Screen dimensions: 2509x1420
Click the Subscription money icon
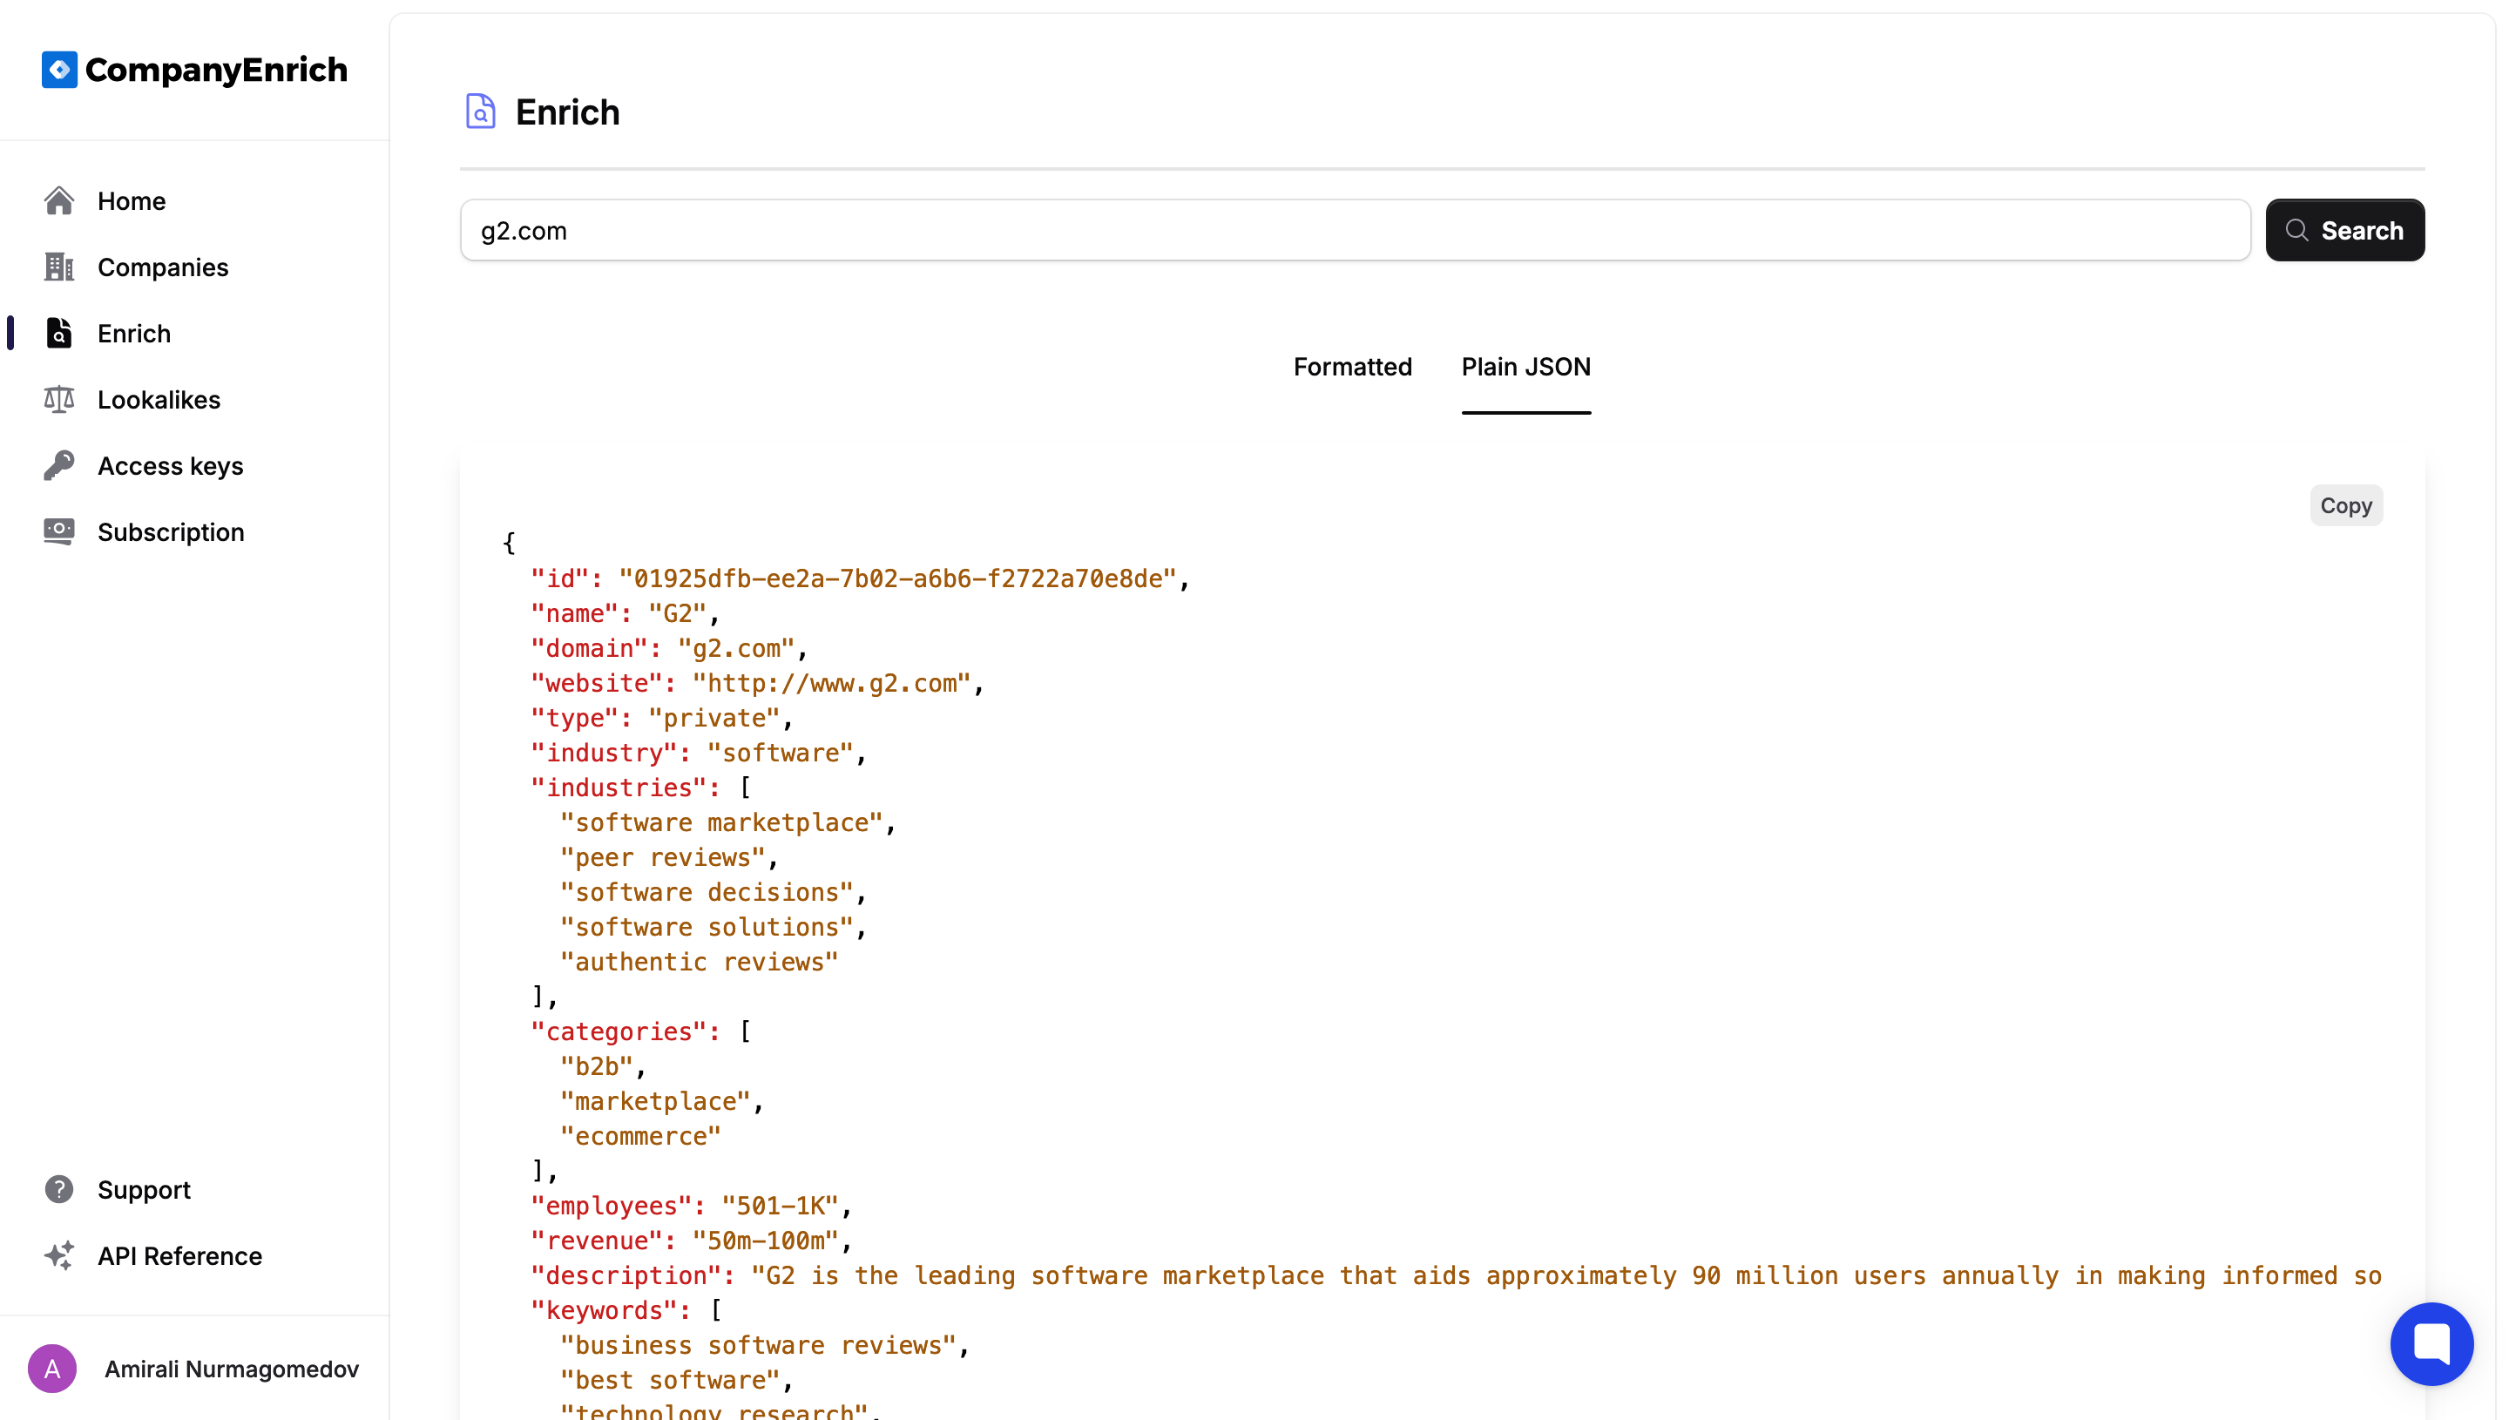coord(59,531)
